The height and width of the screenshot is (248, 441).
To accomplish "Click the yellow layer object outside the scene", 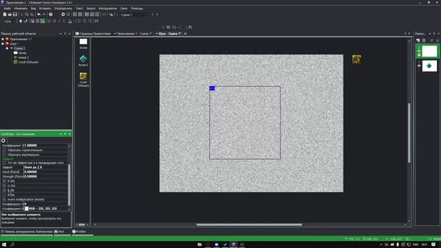I will 357,59.
